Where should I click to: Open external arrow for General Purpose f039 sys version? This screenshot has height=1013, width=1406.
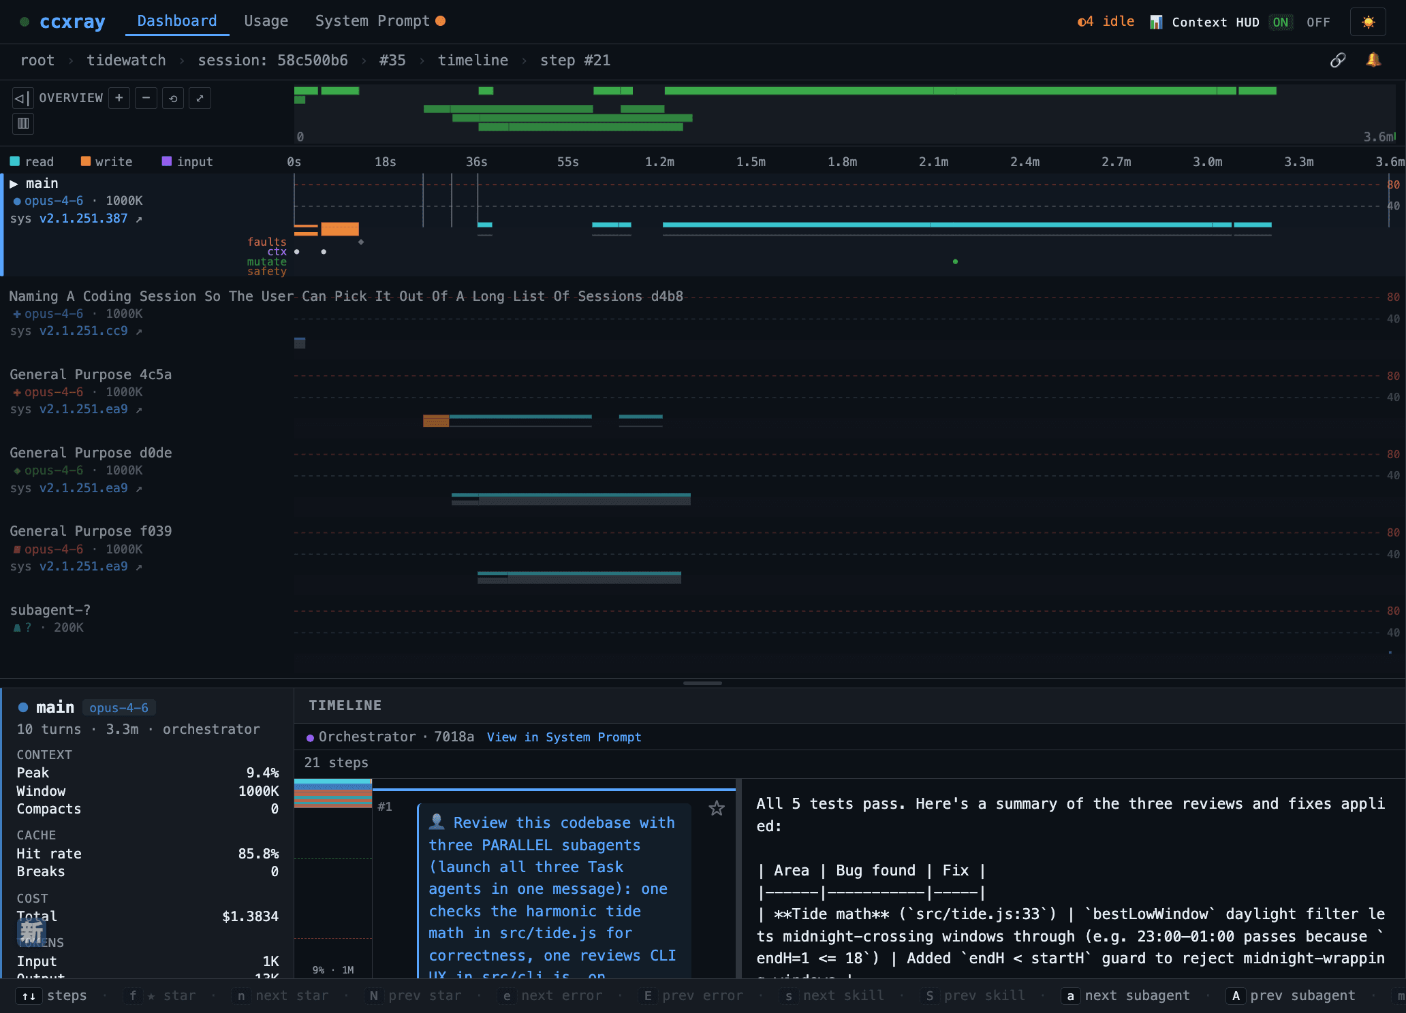pos(139,567)
